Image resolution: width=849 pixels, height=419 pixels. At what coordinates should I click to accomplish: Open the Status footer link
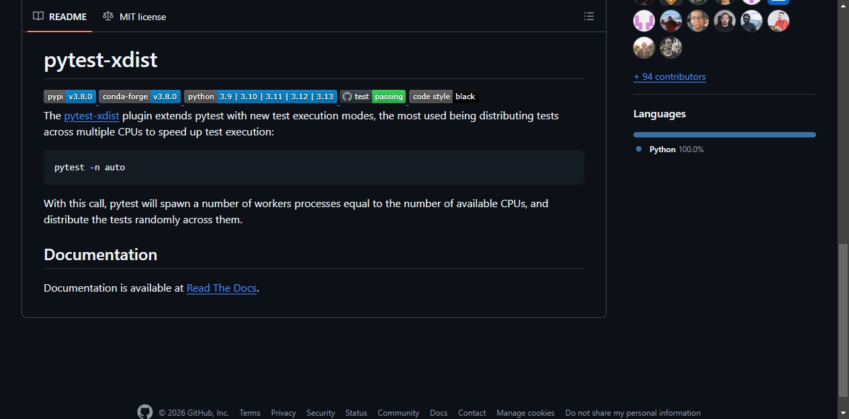click(357, 413)
